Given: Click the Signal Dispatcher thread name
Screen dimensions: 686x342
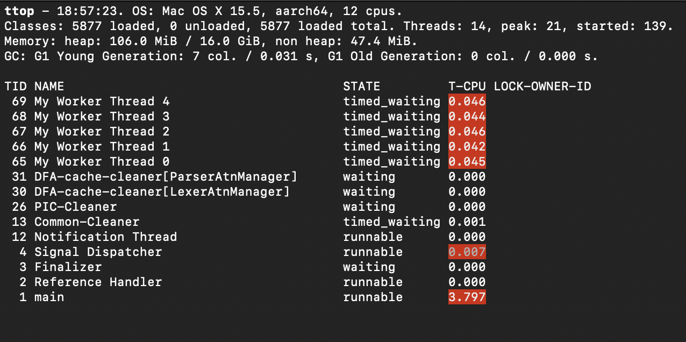Looking at the screenshot, I should click(x=98, y=252).
